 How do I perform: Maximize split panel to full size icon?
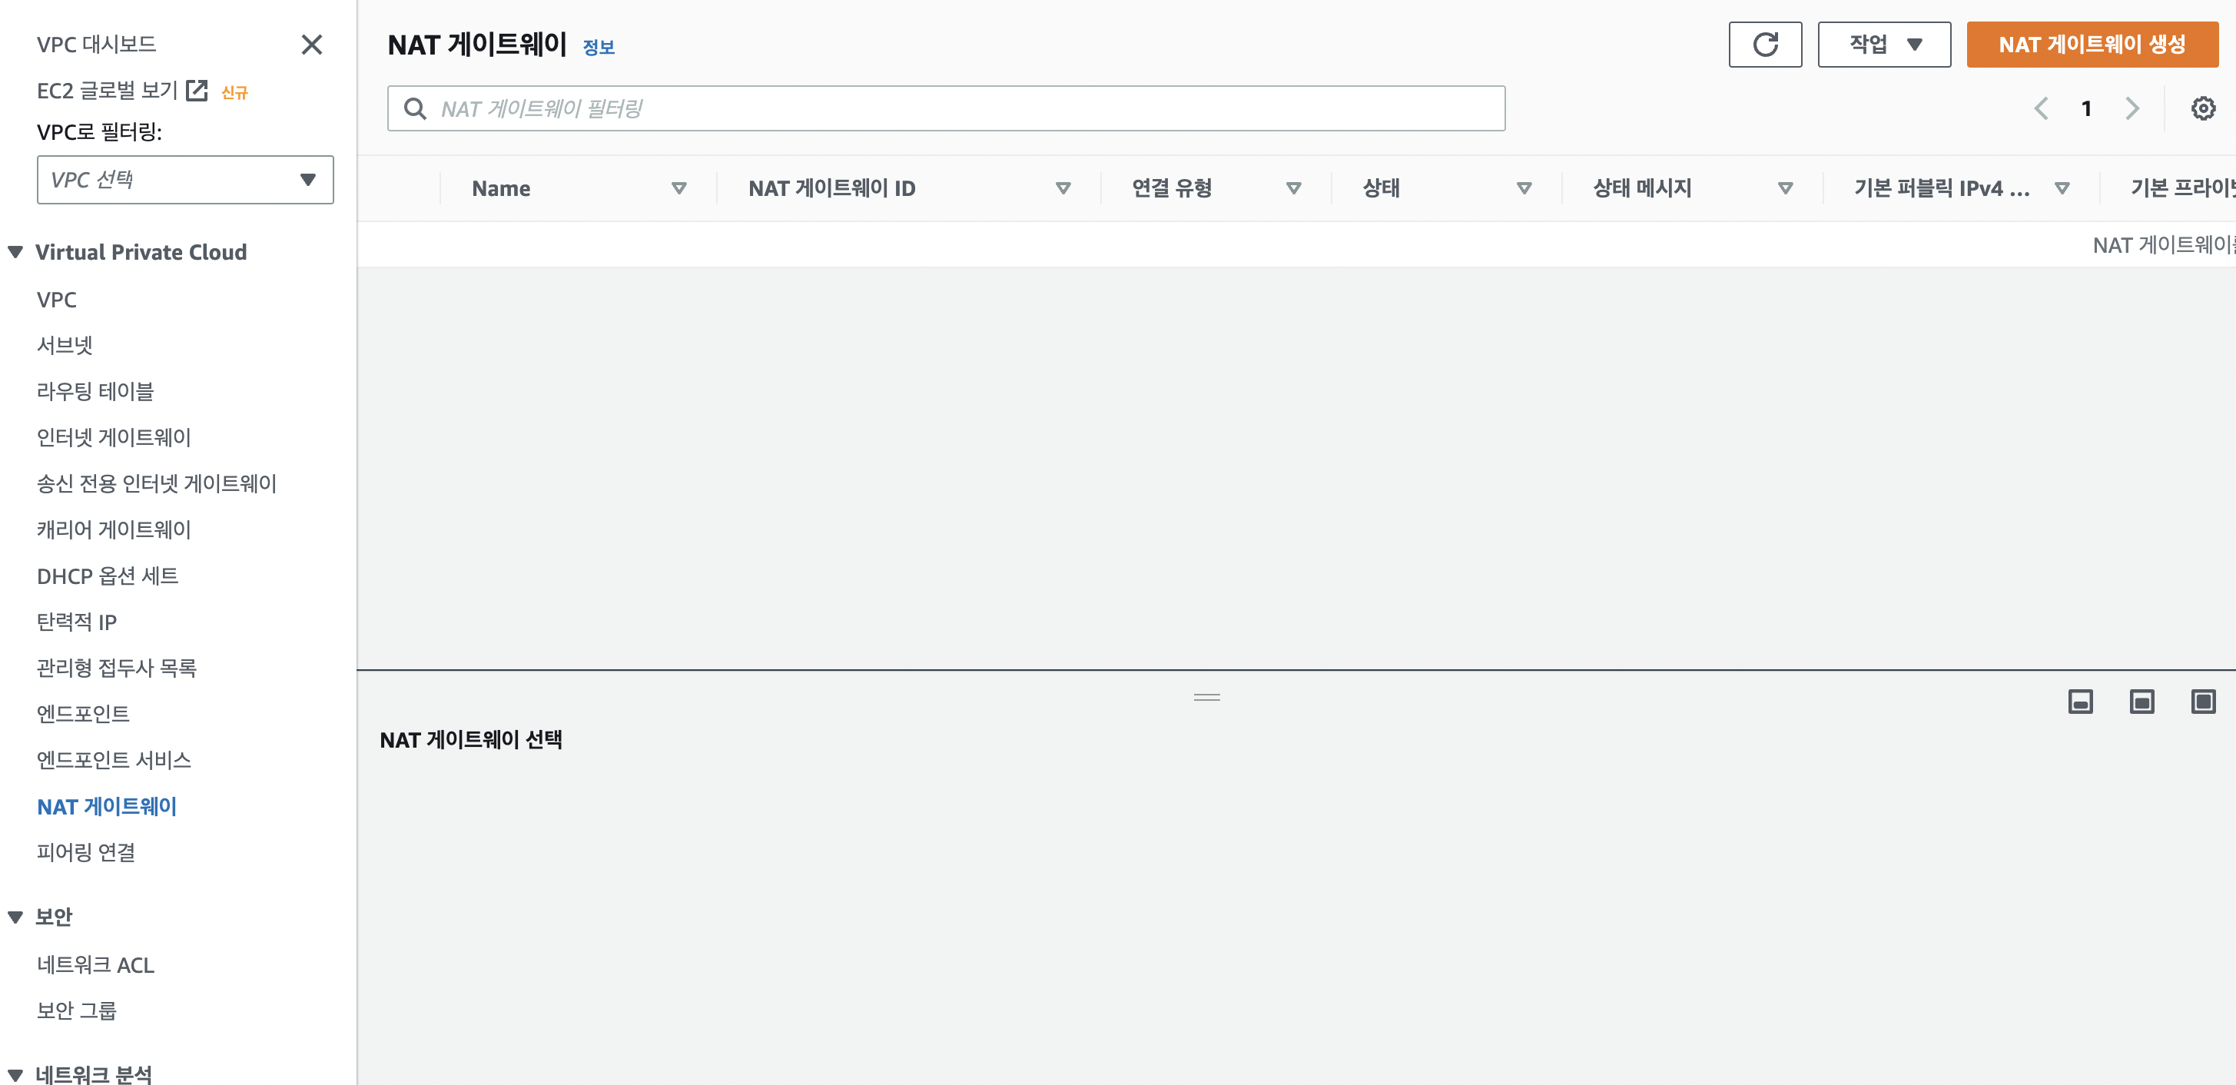pyautogui.click(x=2203, y=702)
